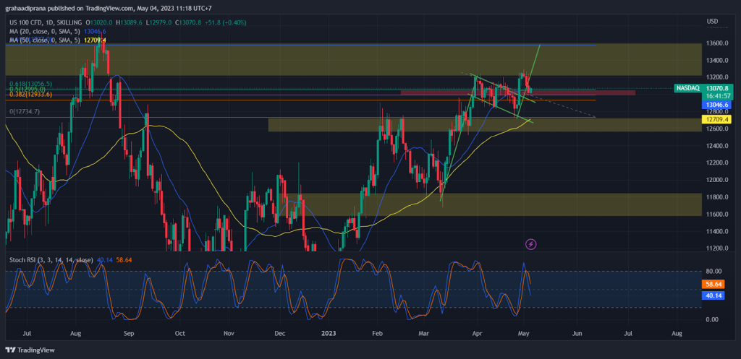Click the 'US 100 CFD, 1D, SKILLING' symbol title
The width and height of the screenshot is (741, 359).
(46, 22)
